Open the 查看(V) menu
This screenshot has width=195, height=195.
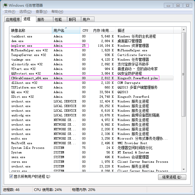[41, 11]
